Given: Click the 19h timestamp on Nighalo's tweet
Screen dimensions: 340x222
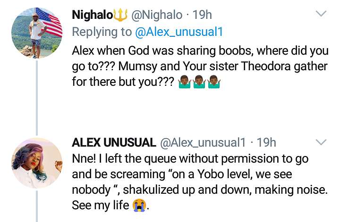Looking at the screenshot, I should [203, 15].
